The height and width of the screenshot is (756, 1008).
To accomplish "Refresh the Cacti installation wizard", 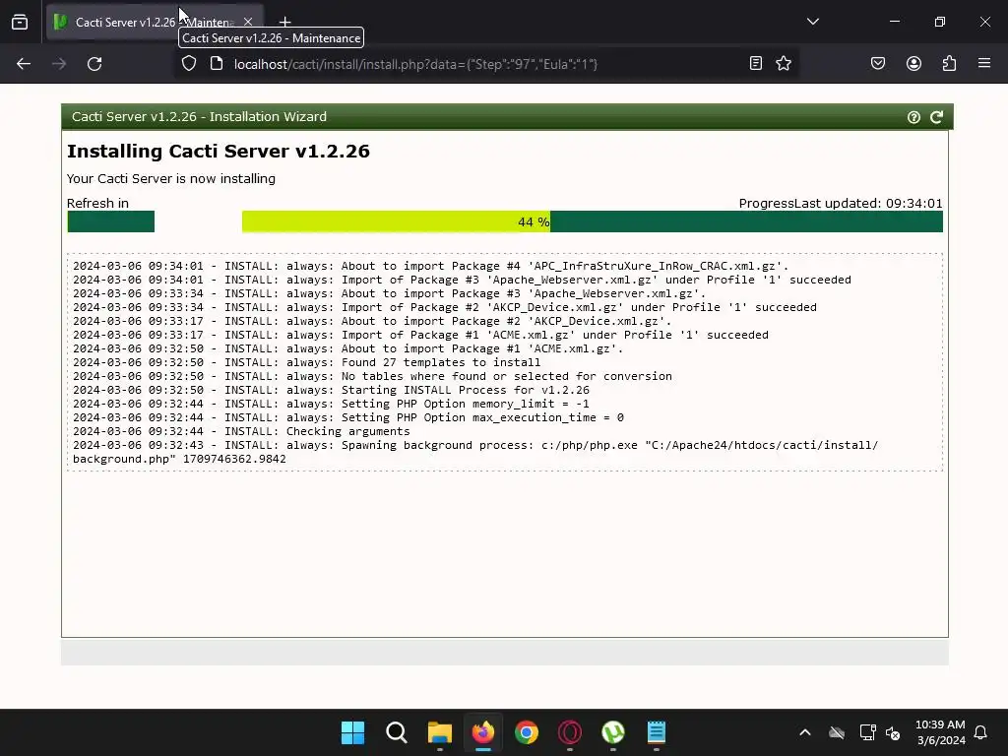I will [937, 117].
